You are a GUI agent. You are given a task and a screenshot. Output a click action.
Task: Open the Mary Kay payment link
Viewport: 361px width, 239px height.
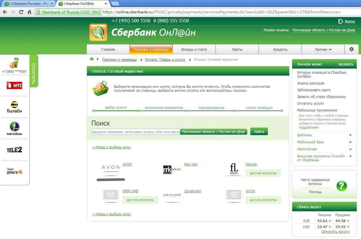[191, 164]
